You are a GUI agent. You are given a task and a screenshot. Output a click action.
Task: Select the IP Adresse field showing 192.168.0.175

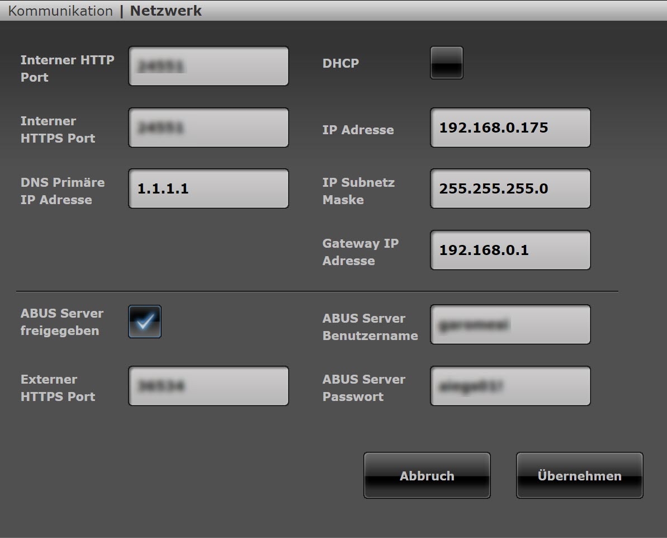(x=510, y=128)
